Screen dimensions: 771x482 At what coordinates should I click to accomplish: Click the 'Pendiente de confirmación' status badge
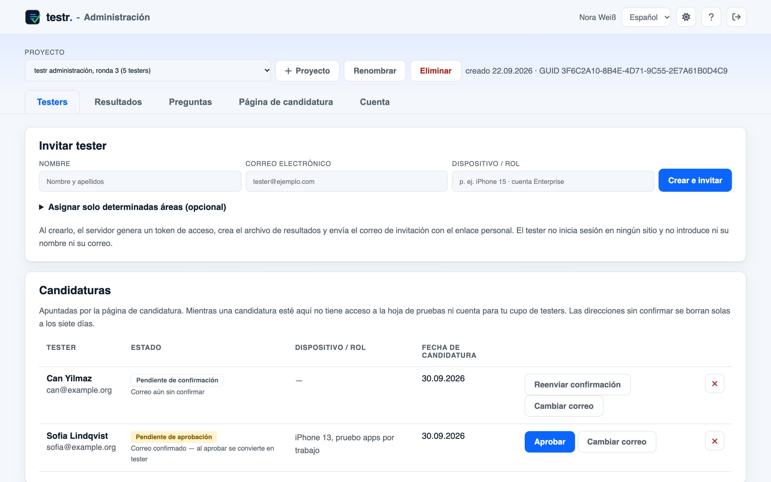(177, 380)
